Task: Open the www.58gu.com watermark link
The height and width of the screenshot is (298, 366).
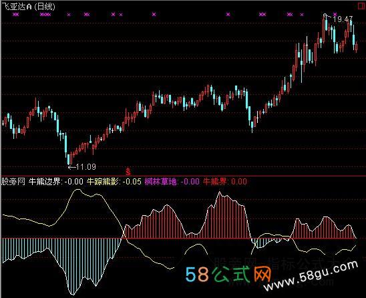Action: click(311, 275)
